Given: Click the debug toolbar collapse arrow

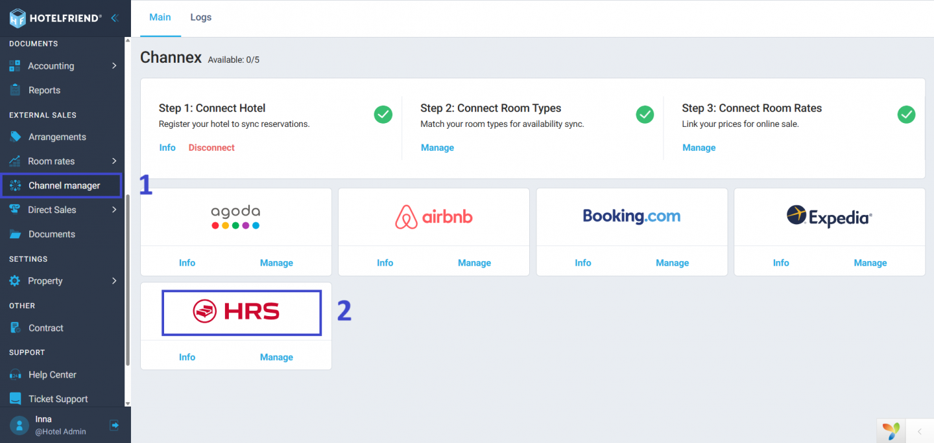Looking at the screenshot, I should pos(919,431).
